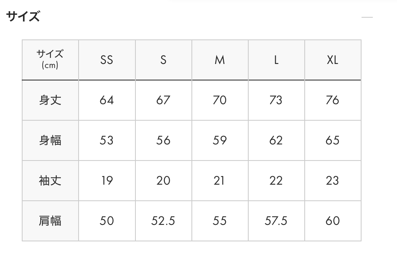
Task: Click the L size column header
Action: click(x=276, y=60)
